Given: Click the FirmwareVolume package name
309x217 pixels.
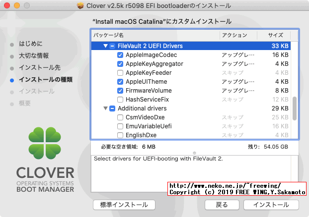Looking at the screenshot, I should click(149, 91).
